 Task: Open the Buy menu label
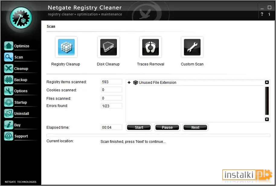tap(17, 125)
